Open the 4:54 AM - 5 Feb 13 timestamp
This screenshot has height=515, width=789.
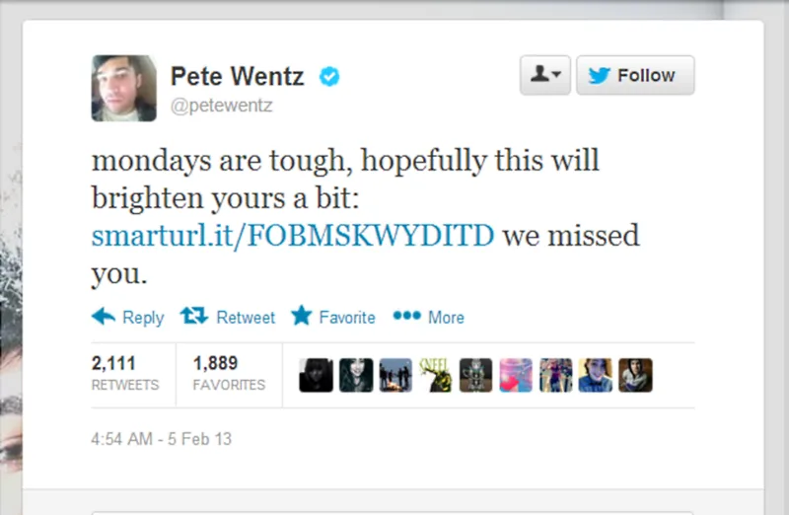(x=161, y=439)
